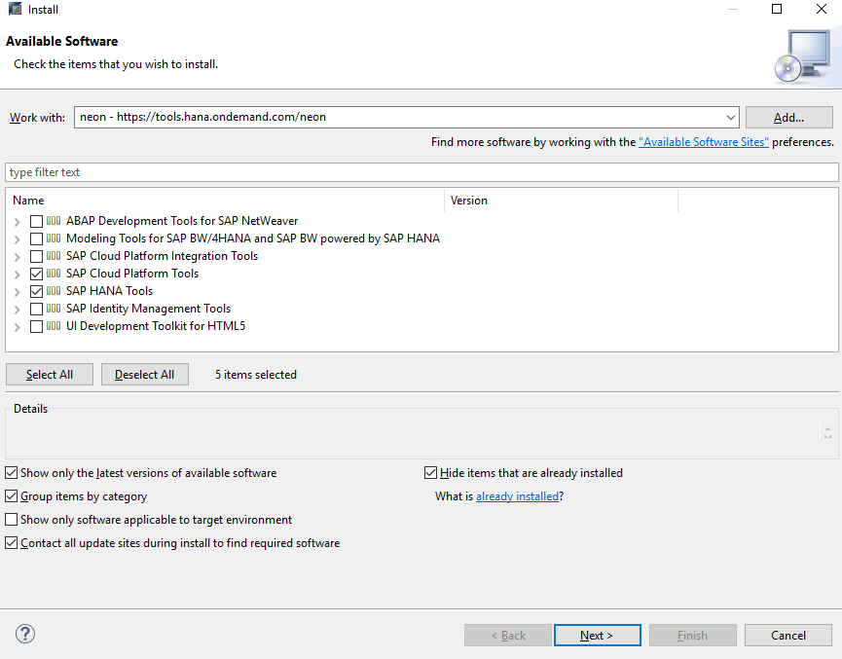Click the Add... button
This screenshot has height=659, width=842.
(788, 117)
